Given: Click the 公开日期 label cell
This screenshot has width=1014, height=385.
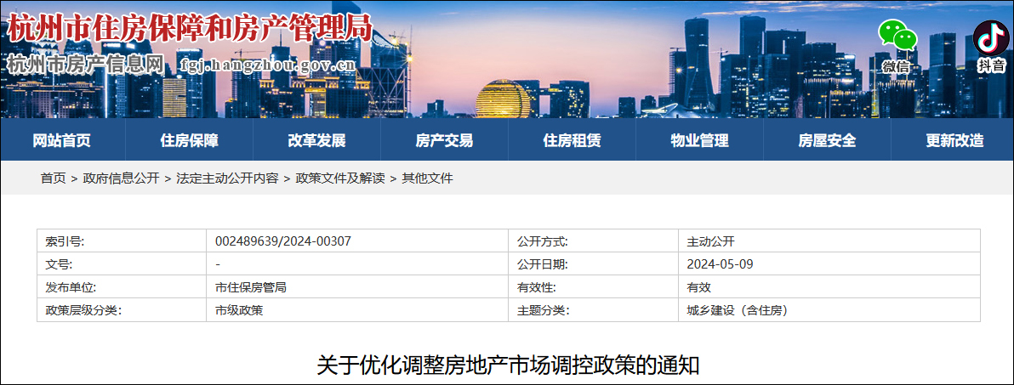Looking at the screenshot, I should click(593, 264).
